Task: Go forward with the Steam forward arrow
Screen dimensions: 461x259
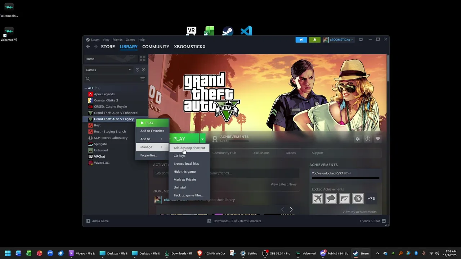Action: click(x=96, y=47)
